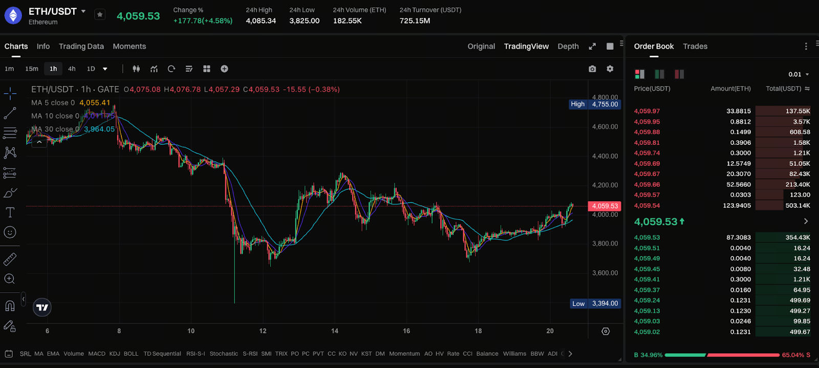The height and width of the screenshot is (368, 819).
Task: Switch chart view to Depth
Action: (568, 46)
